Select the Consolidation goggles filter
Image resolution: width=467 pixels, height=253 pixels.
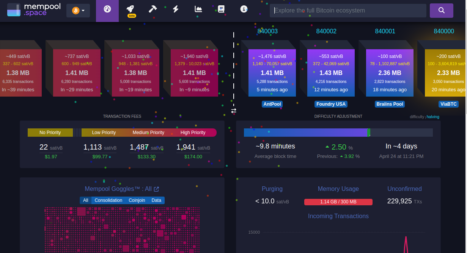click(108, 200)
